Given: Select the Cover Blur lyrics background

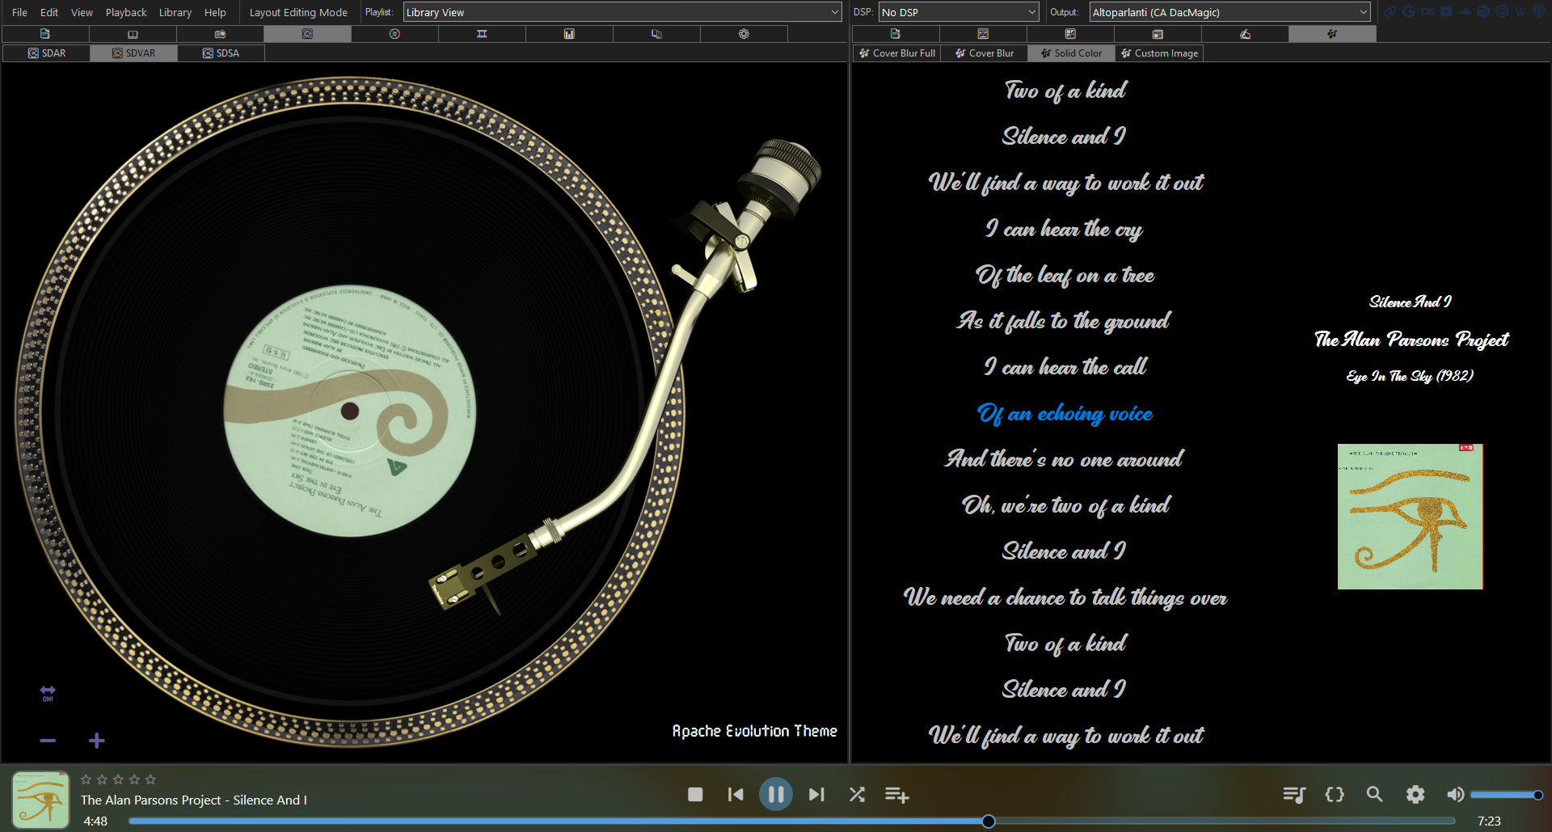Looking at the screenshot, I should [985, 53].
